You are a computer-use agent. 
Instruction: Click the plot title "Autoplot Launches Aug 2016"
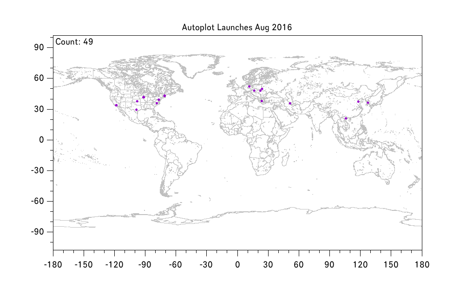click(x=237, y=27)
